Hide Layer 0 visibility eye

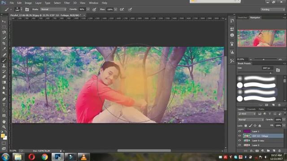[239, 145]
